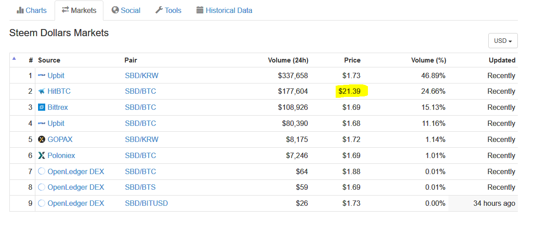Open the USD currency dropdown
Viewport: 555px width, 225px height.
point(503,41)
